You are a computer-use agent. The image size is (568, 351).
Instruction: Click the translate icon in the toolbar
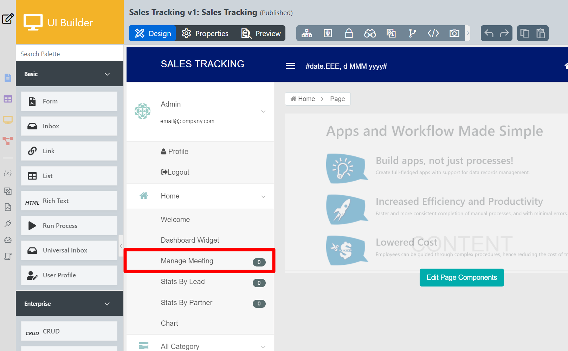click(x=391, y=33)
